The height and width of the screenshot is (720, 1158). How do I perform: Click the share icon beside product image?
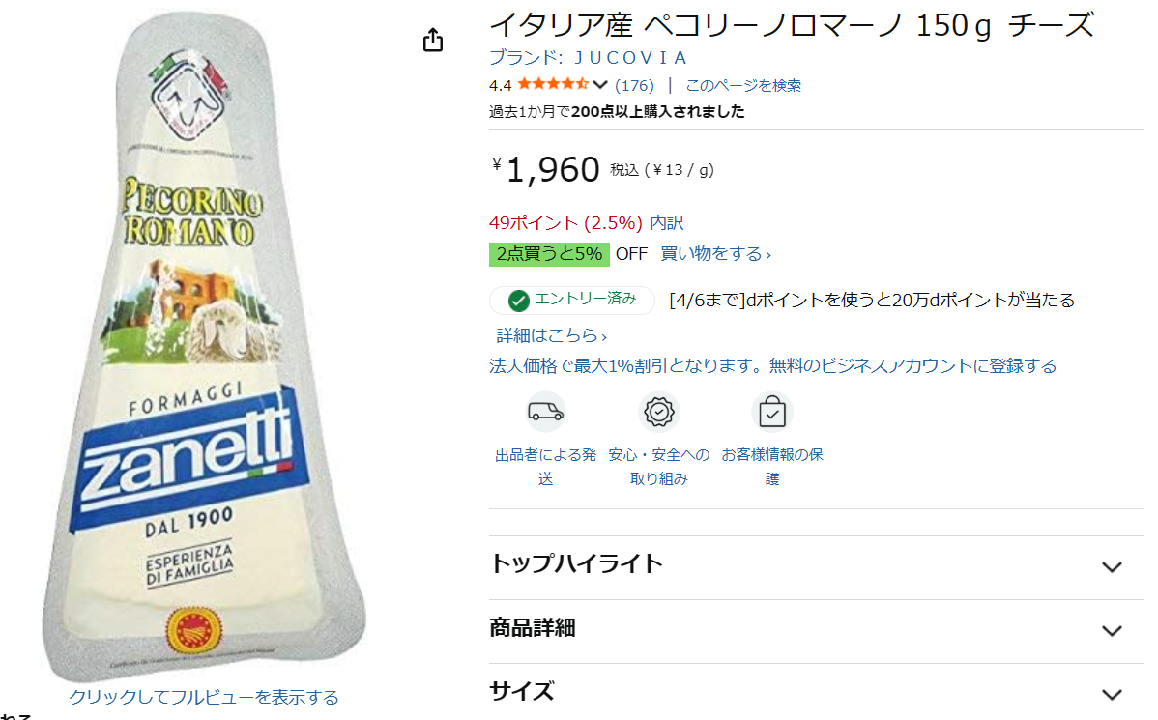tap(433, 40)
